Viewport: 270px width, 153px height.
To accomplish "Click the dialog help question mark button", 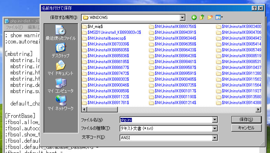I will 255,8.
